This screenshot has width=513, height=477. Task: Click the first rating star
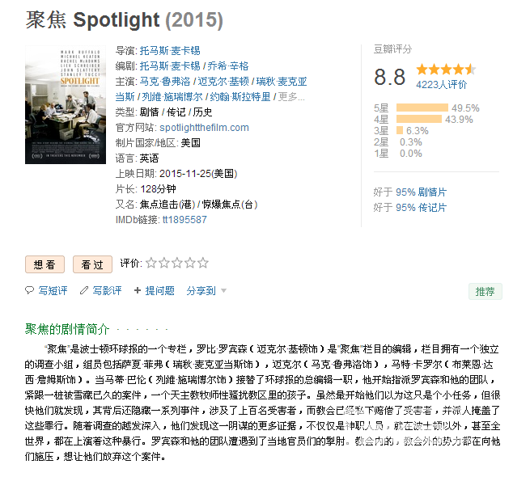151,263
